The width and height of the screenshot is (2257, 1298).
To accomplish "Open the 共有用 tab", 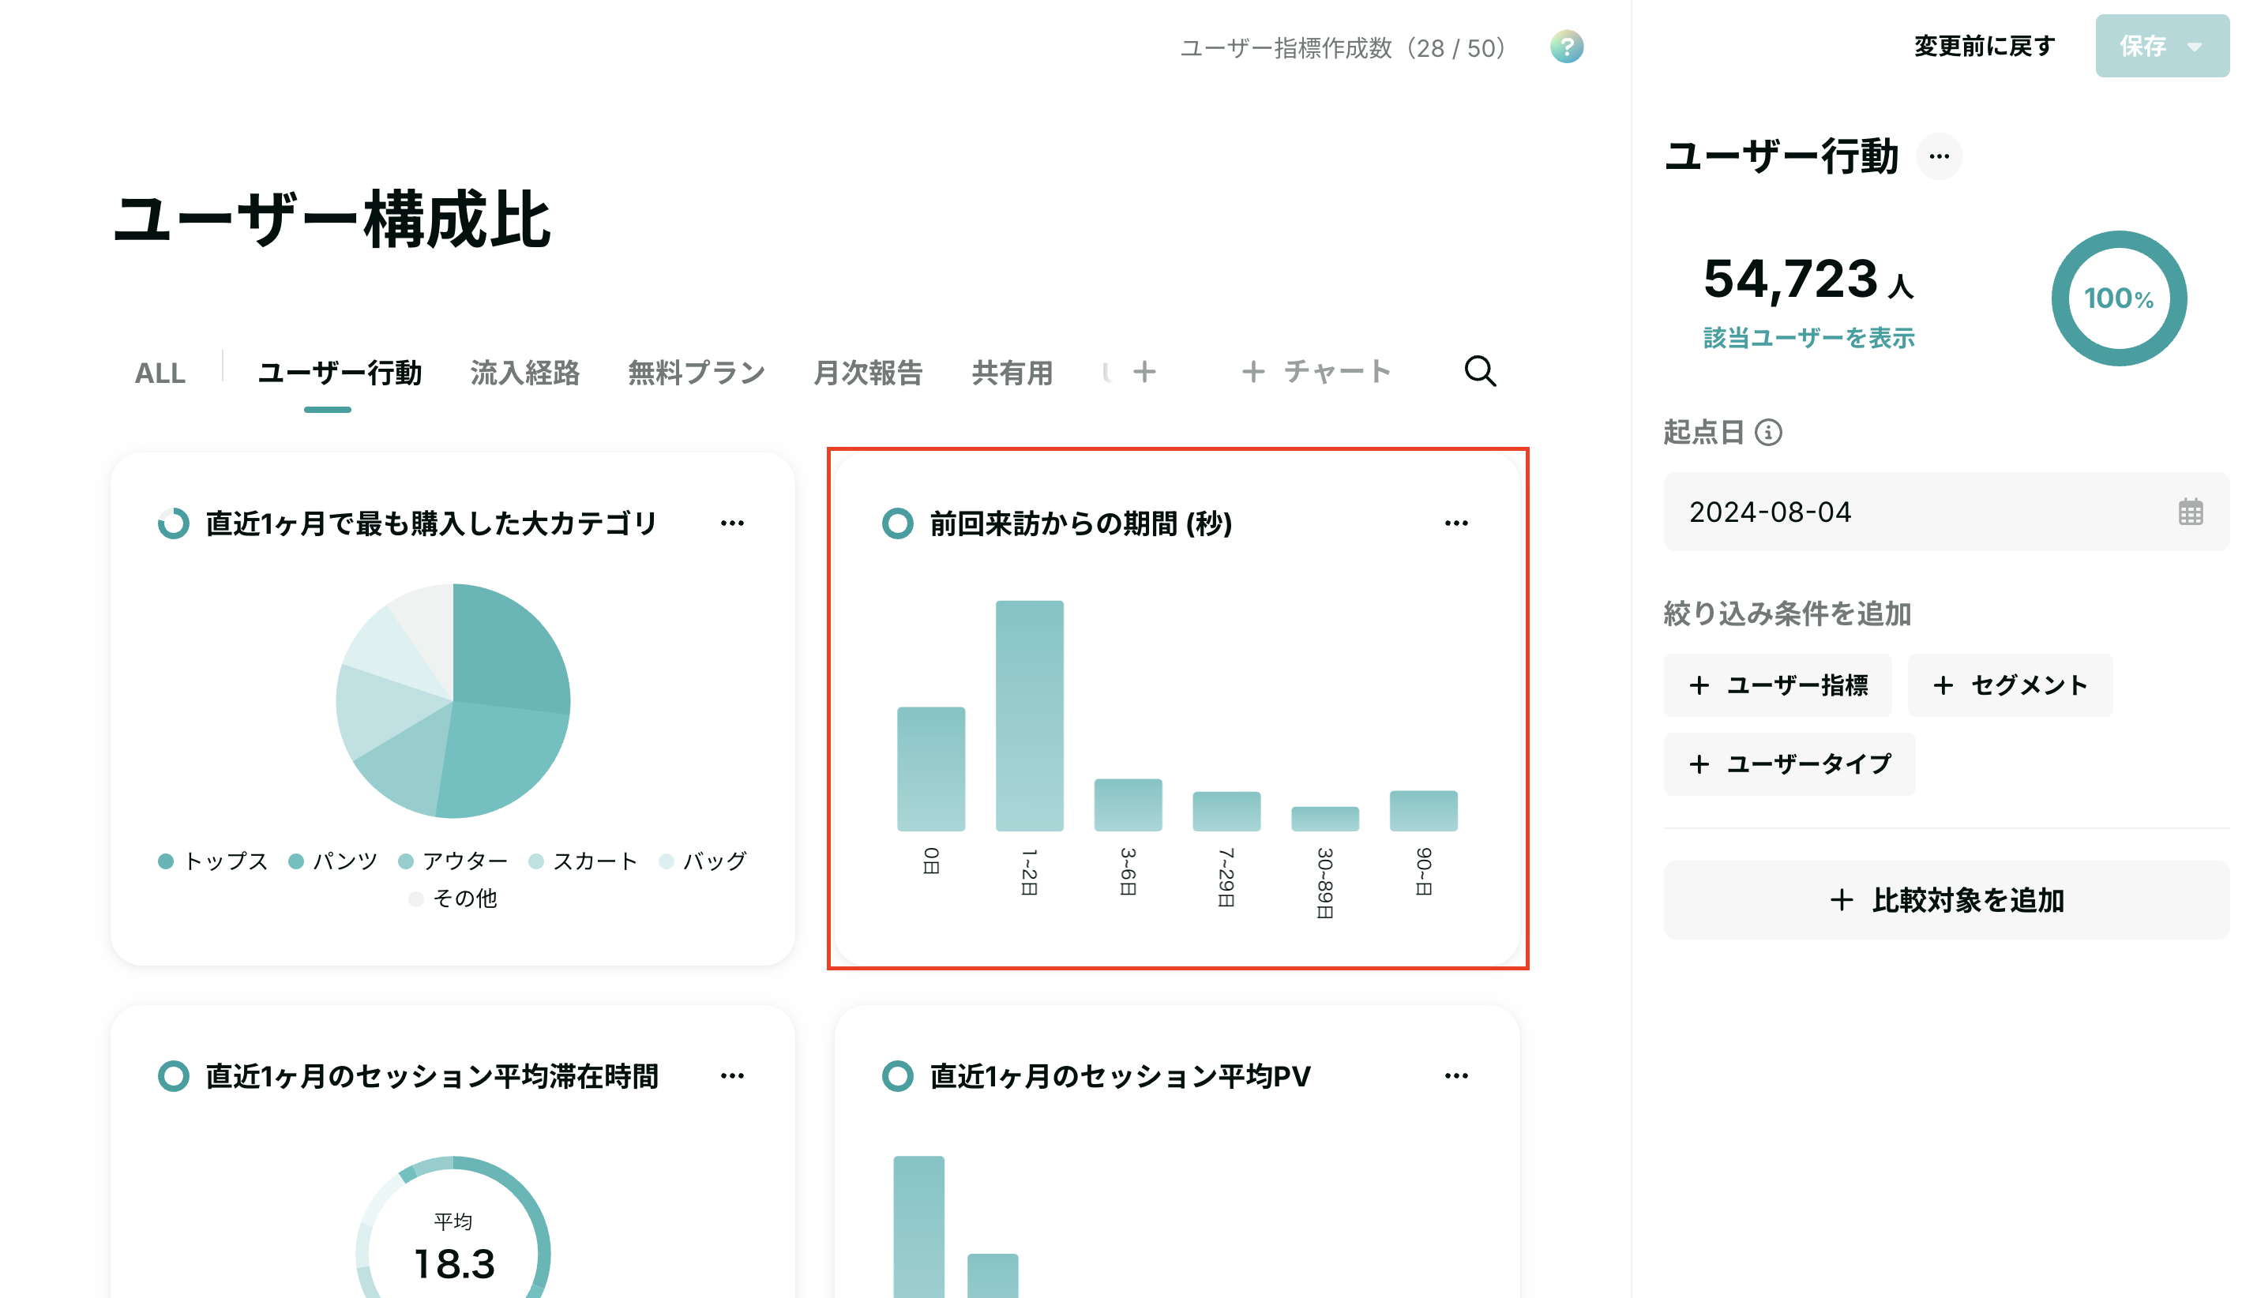I will coord(1012,373).
